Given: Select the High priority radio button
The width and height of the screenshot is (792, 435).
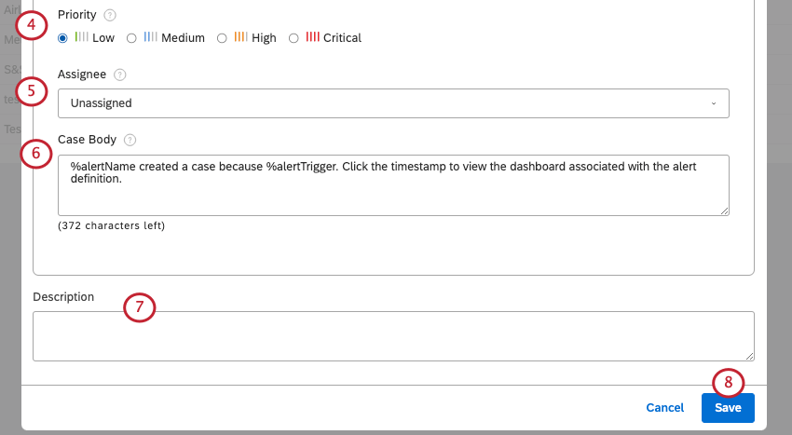Looking at the screenshot, I should tap(222, 38).
